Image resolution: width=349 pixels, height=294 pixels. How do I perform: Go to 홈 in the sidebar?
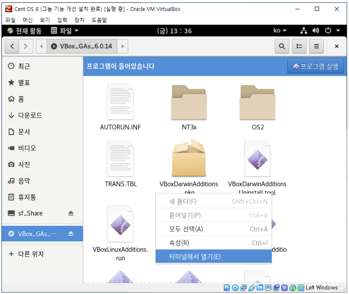pyautogui.click(x=42, y=99)
